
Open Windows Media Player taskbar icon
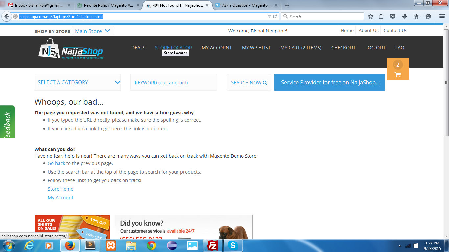point(49,245)
